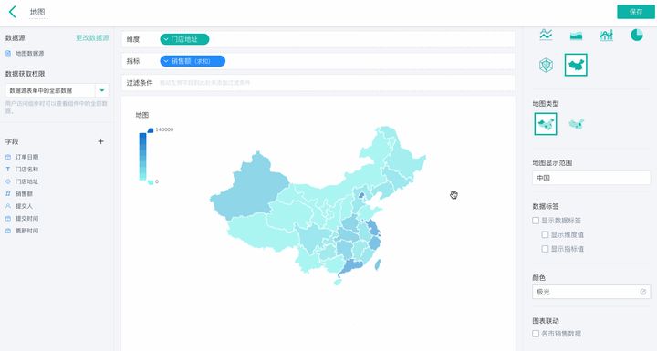Enable the 显示指标值 checkbox
657x351 pixels.
(545, 249)
